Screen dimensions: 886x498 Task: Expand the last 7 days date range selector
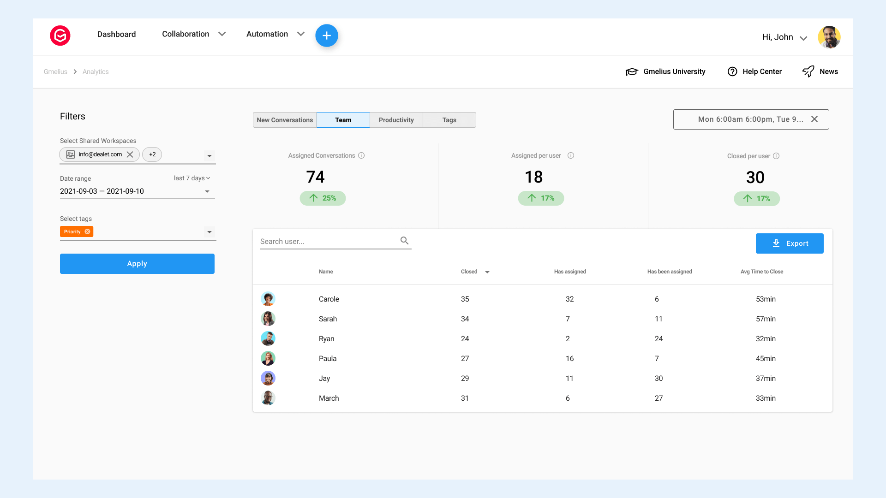coord(192,178)
